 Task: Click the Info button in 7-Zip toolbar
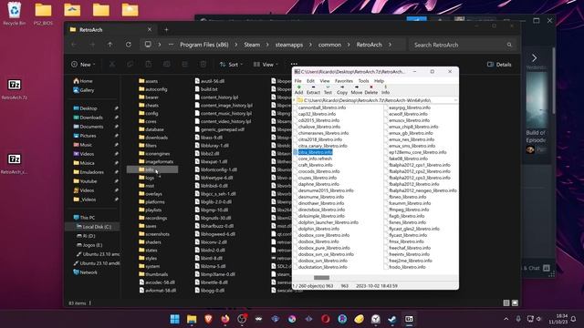385,89
